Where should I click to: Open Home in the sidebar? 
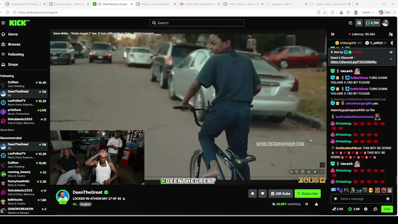click(13, 34)
